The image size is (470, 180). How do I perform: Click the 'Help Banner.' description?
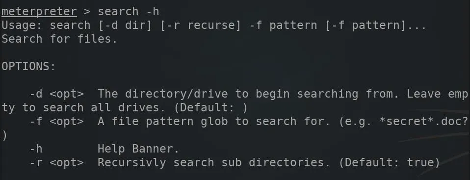tap(138, 149)
